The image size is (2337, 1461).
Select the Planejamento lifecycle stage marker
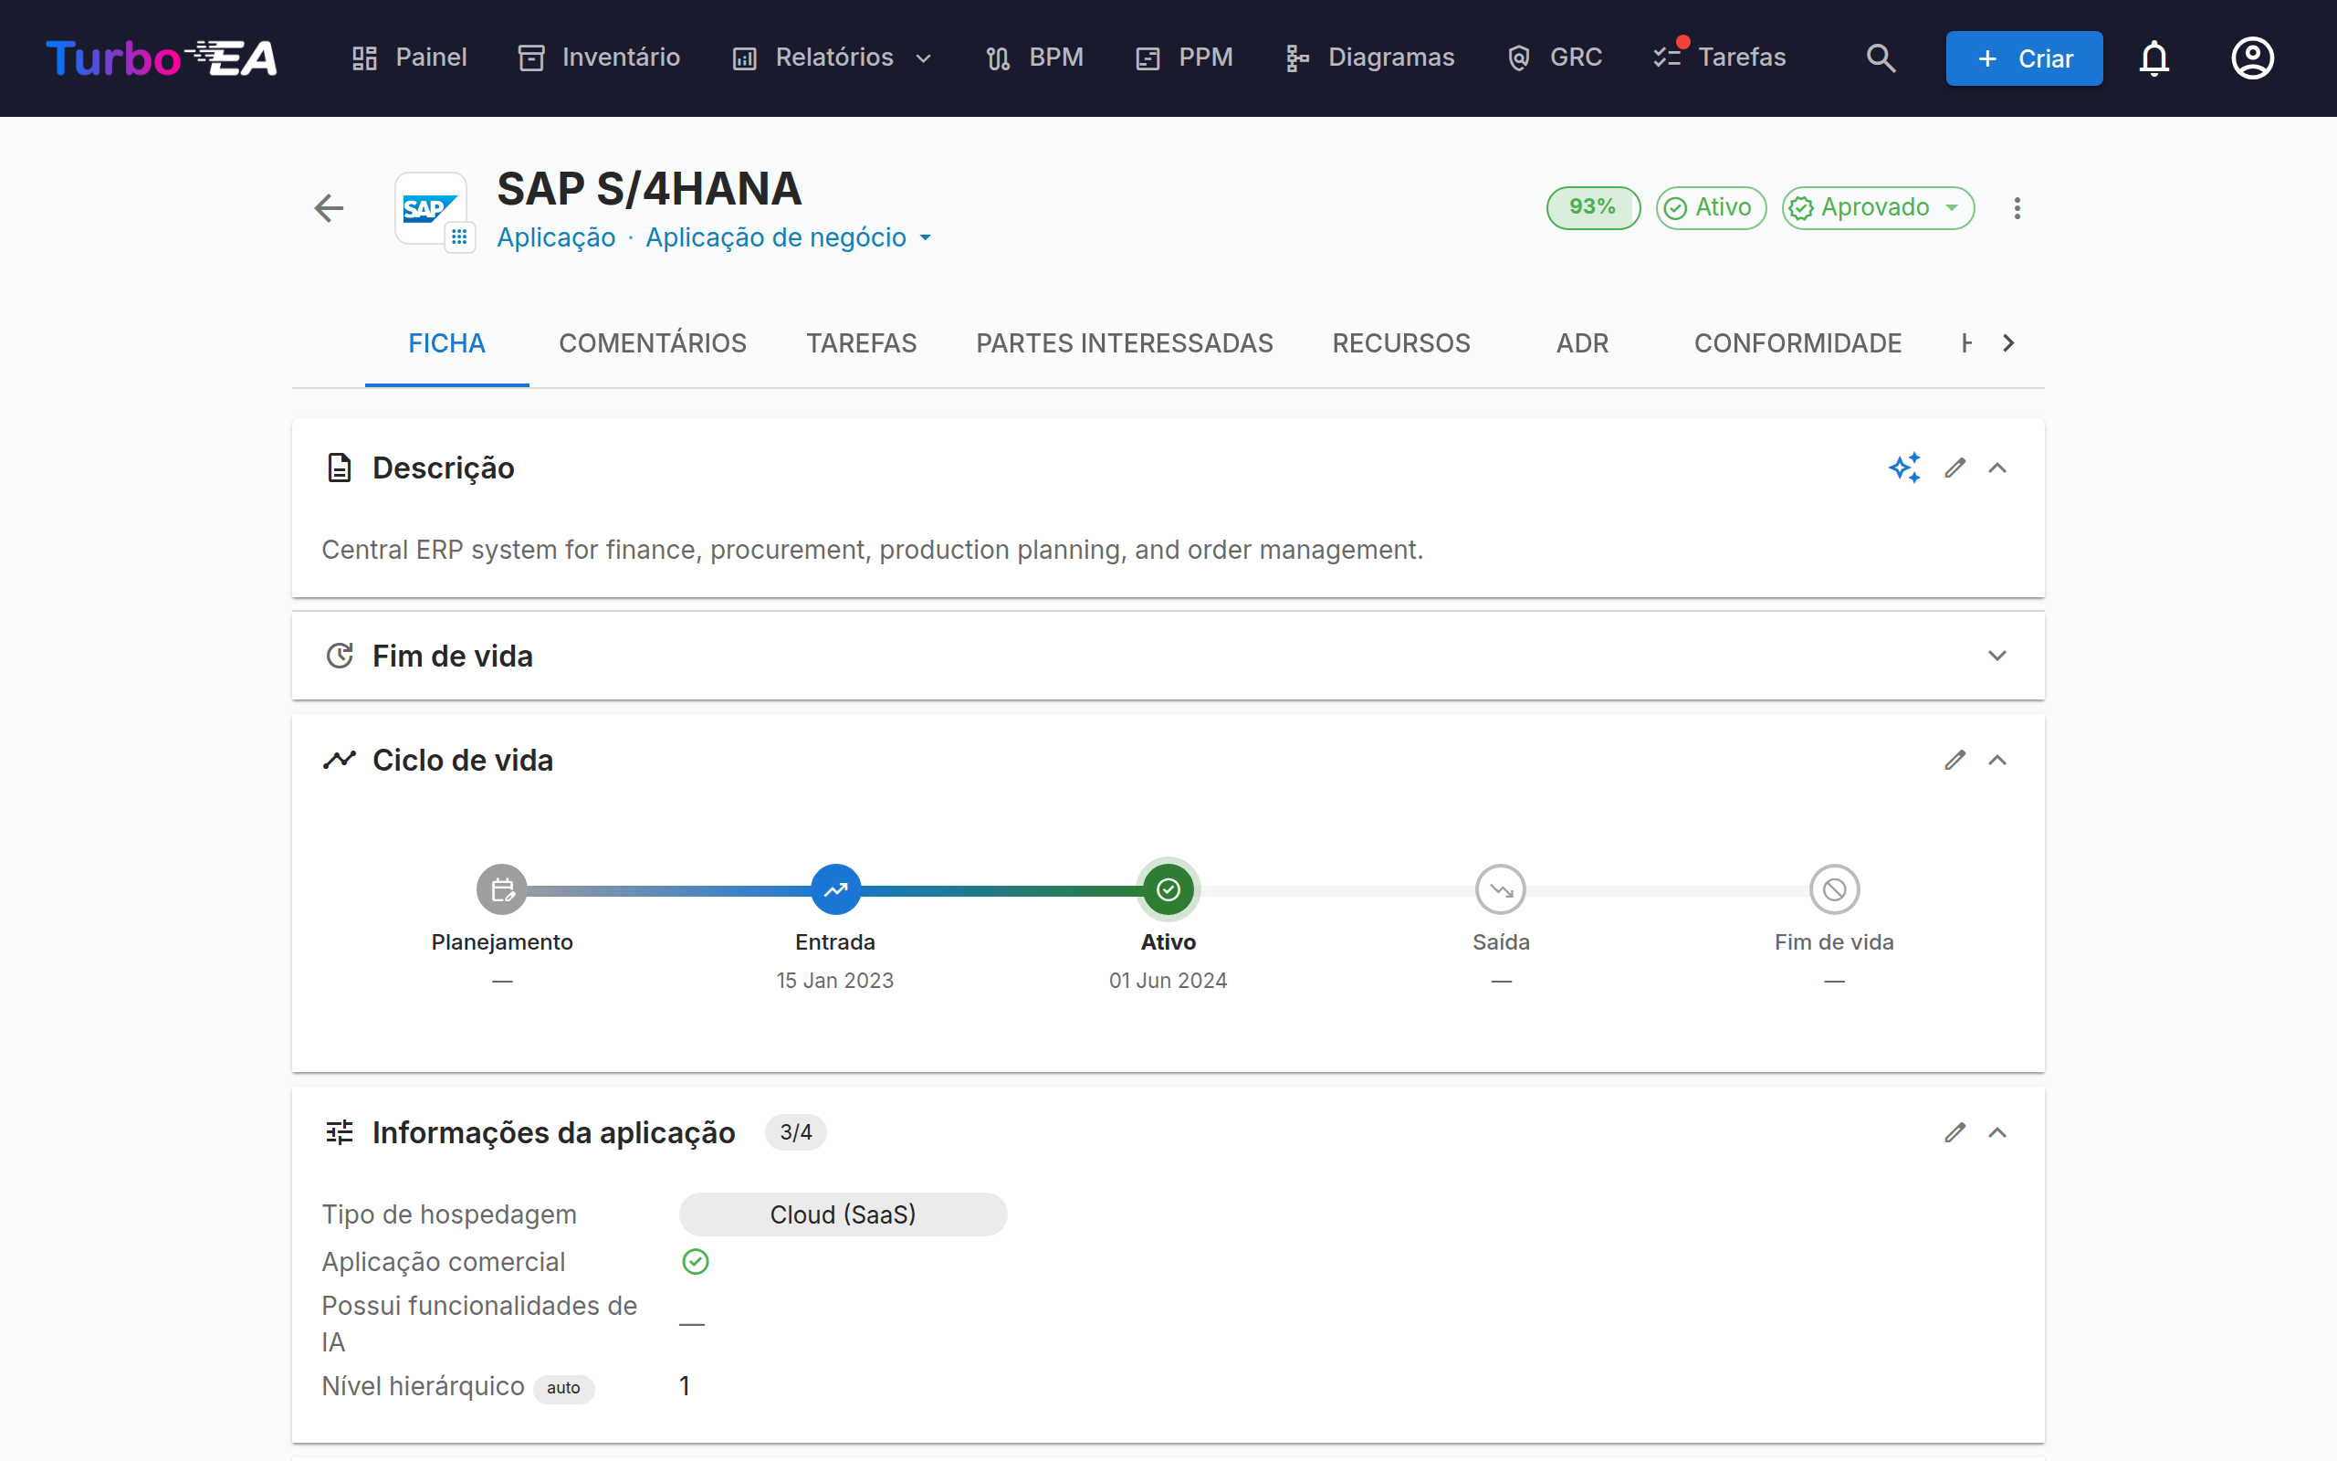click(502, 889)
